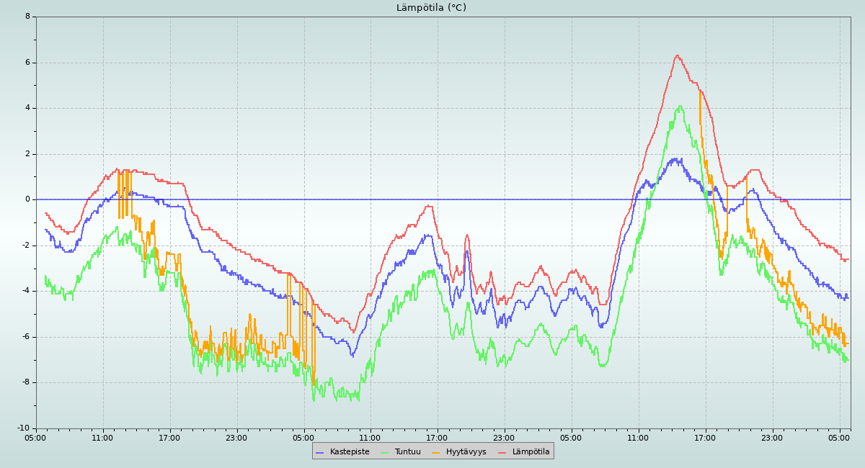Click the highest peak of the red temperature curve
865x468 pixels.
point(677,55)
